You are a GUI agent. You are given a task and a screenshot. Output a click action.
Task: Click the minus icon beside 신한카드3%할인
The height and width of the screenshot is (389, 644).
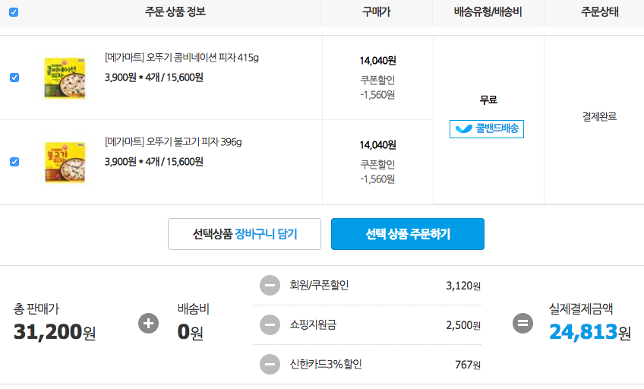270,365
